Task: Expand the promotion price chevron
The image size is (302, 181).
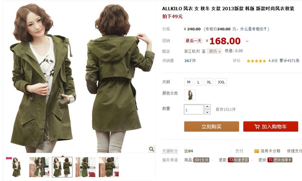Action: [247, 41]
